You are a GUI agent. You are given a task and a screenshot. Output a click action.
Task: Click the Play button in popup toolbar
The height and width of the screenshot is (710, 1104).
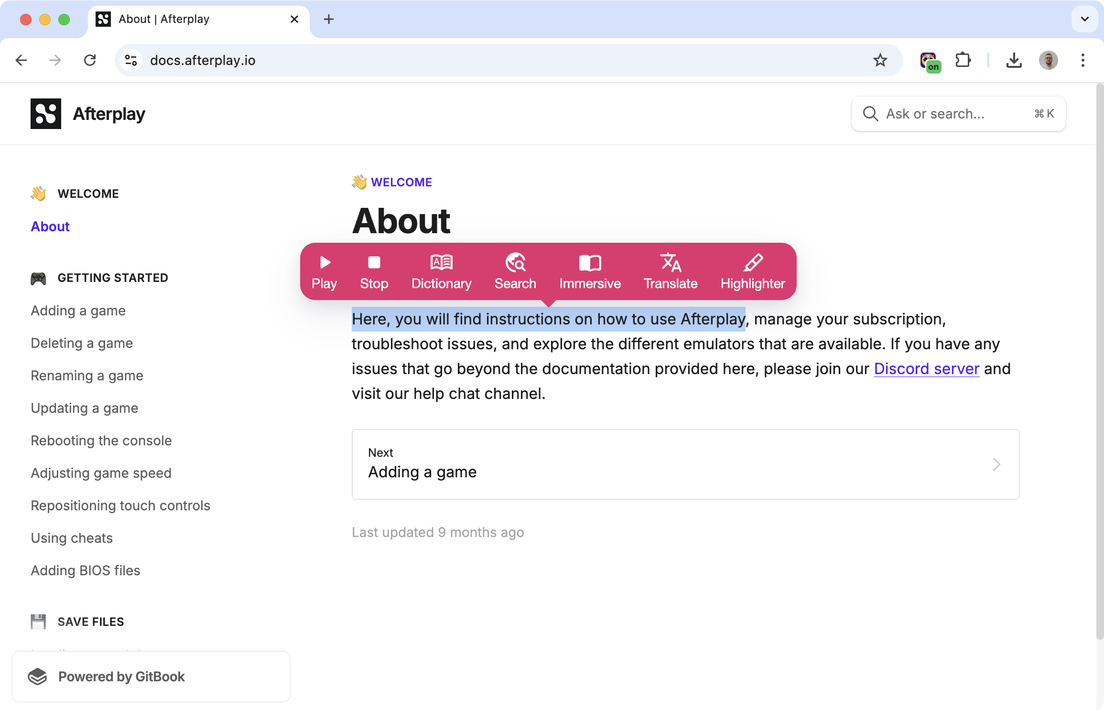pyautogui.click(x=325, y=272)
